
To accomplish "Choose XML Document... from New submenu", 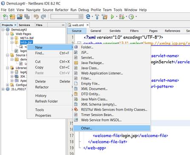I will (112, 89).
